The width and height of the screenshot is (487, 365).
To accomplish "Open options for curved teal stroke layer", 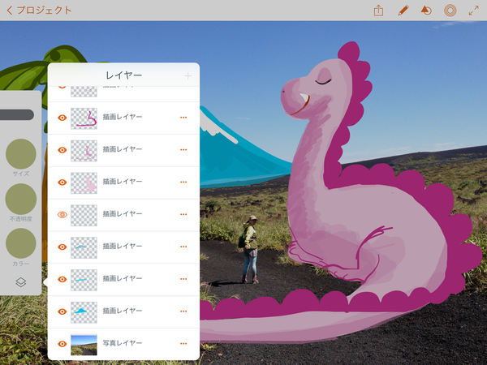I will 183,247.
